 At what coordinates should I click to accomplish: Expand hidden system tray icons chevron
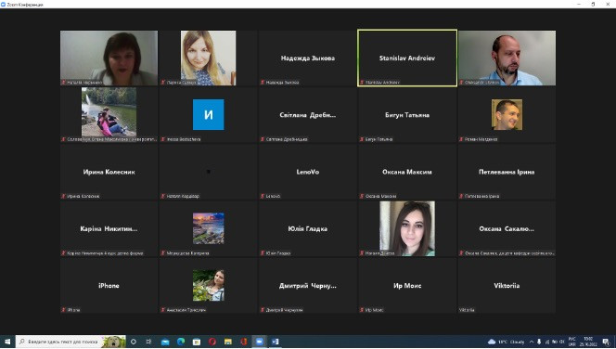pyautogui.click(x=532, y=342)
